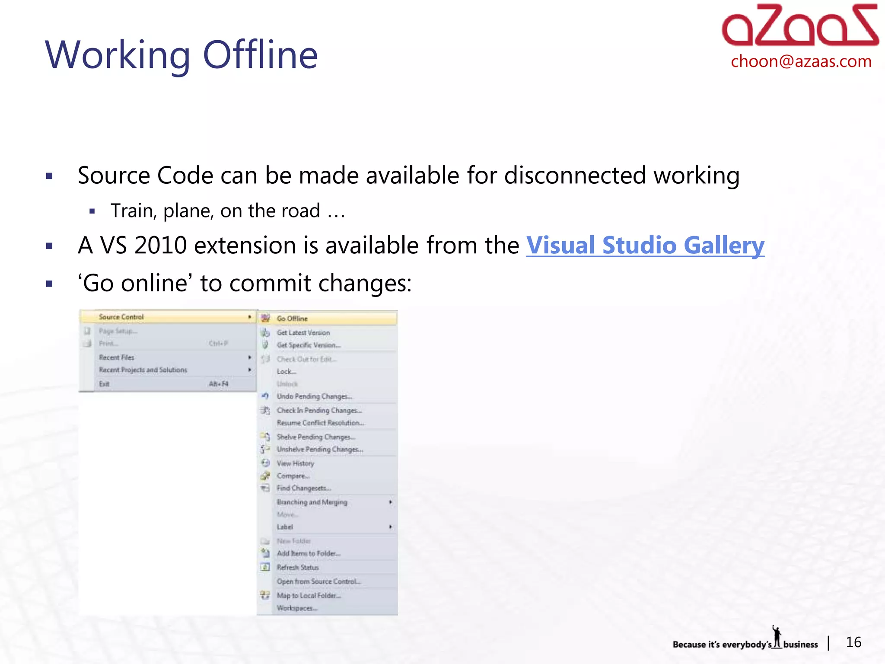
Task: Click the Get Latest Version icon
Action: tap(265, 332)
